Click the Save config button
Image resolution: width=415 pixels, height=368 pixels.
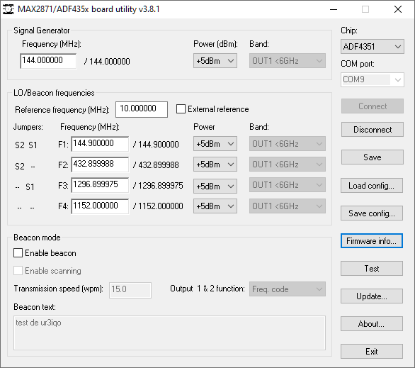pyautogui.click(x=372, y=213)
